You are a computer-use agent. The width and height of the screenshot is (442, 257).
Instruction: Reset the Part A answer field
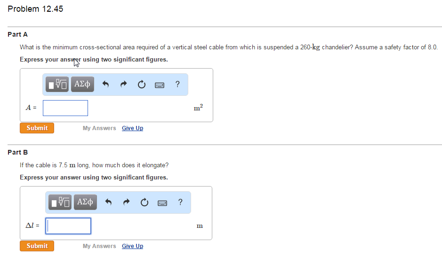tap(142, 84)
